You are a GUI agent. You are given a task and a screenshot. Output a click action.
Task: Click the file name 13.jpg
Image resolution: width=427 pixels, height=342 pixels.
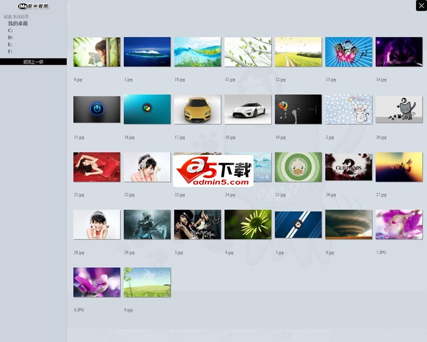click(331, 80)
